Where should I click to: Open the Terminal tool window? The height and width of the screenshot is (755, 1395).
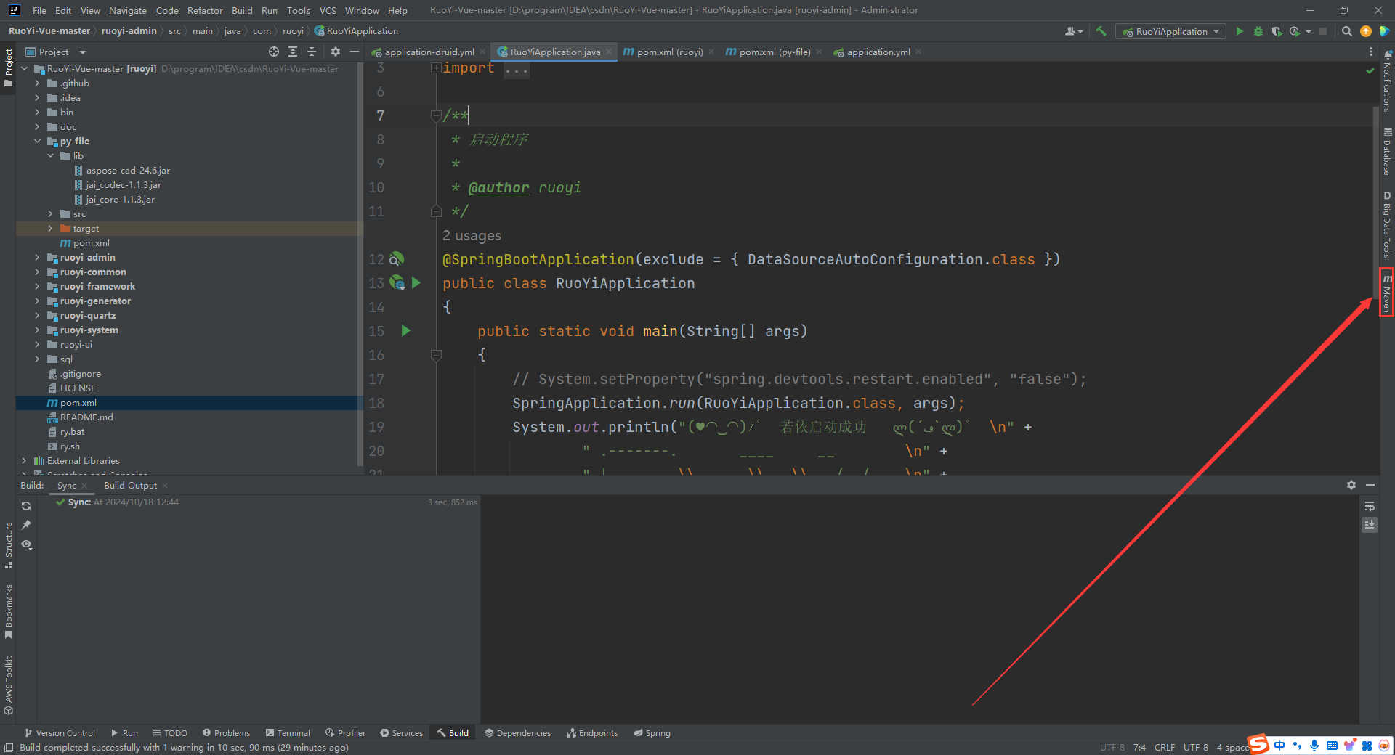coord(288,733)
